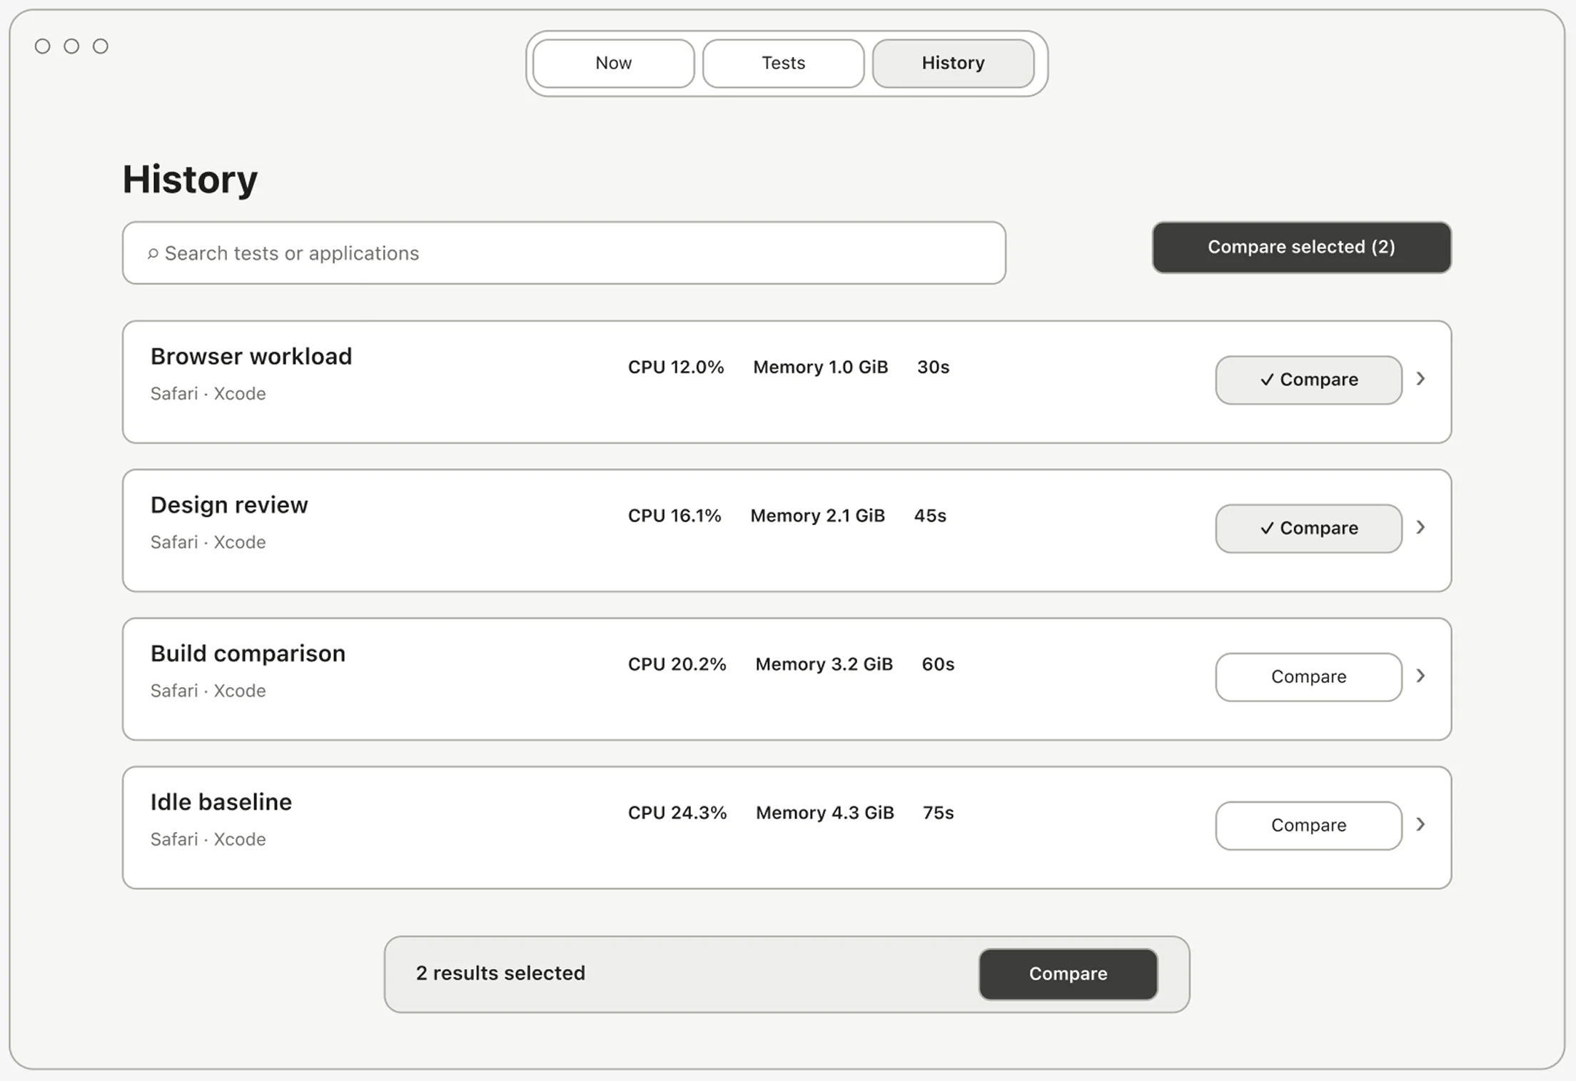Viewport: 1576px width, 1081px height.
Task: Click the third window control circle
Action: tap(101, 46)
